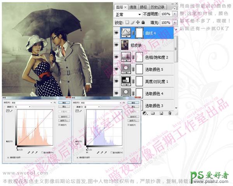
Task: Click link icon on 曲线 4 layer
Action: [x=133, y=33]
